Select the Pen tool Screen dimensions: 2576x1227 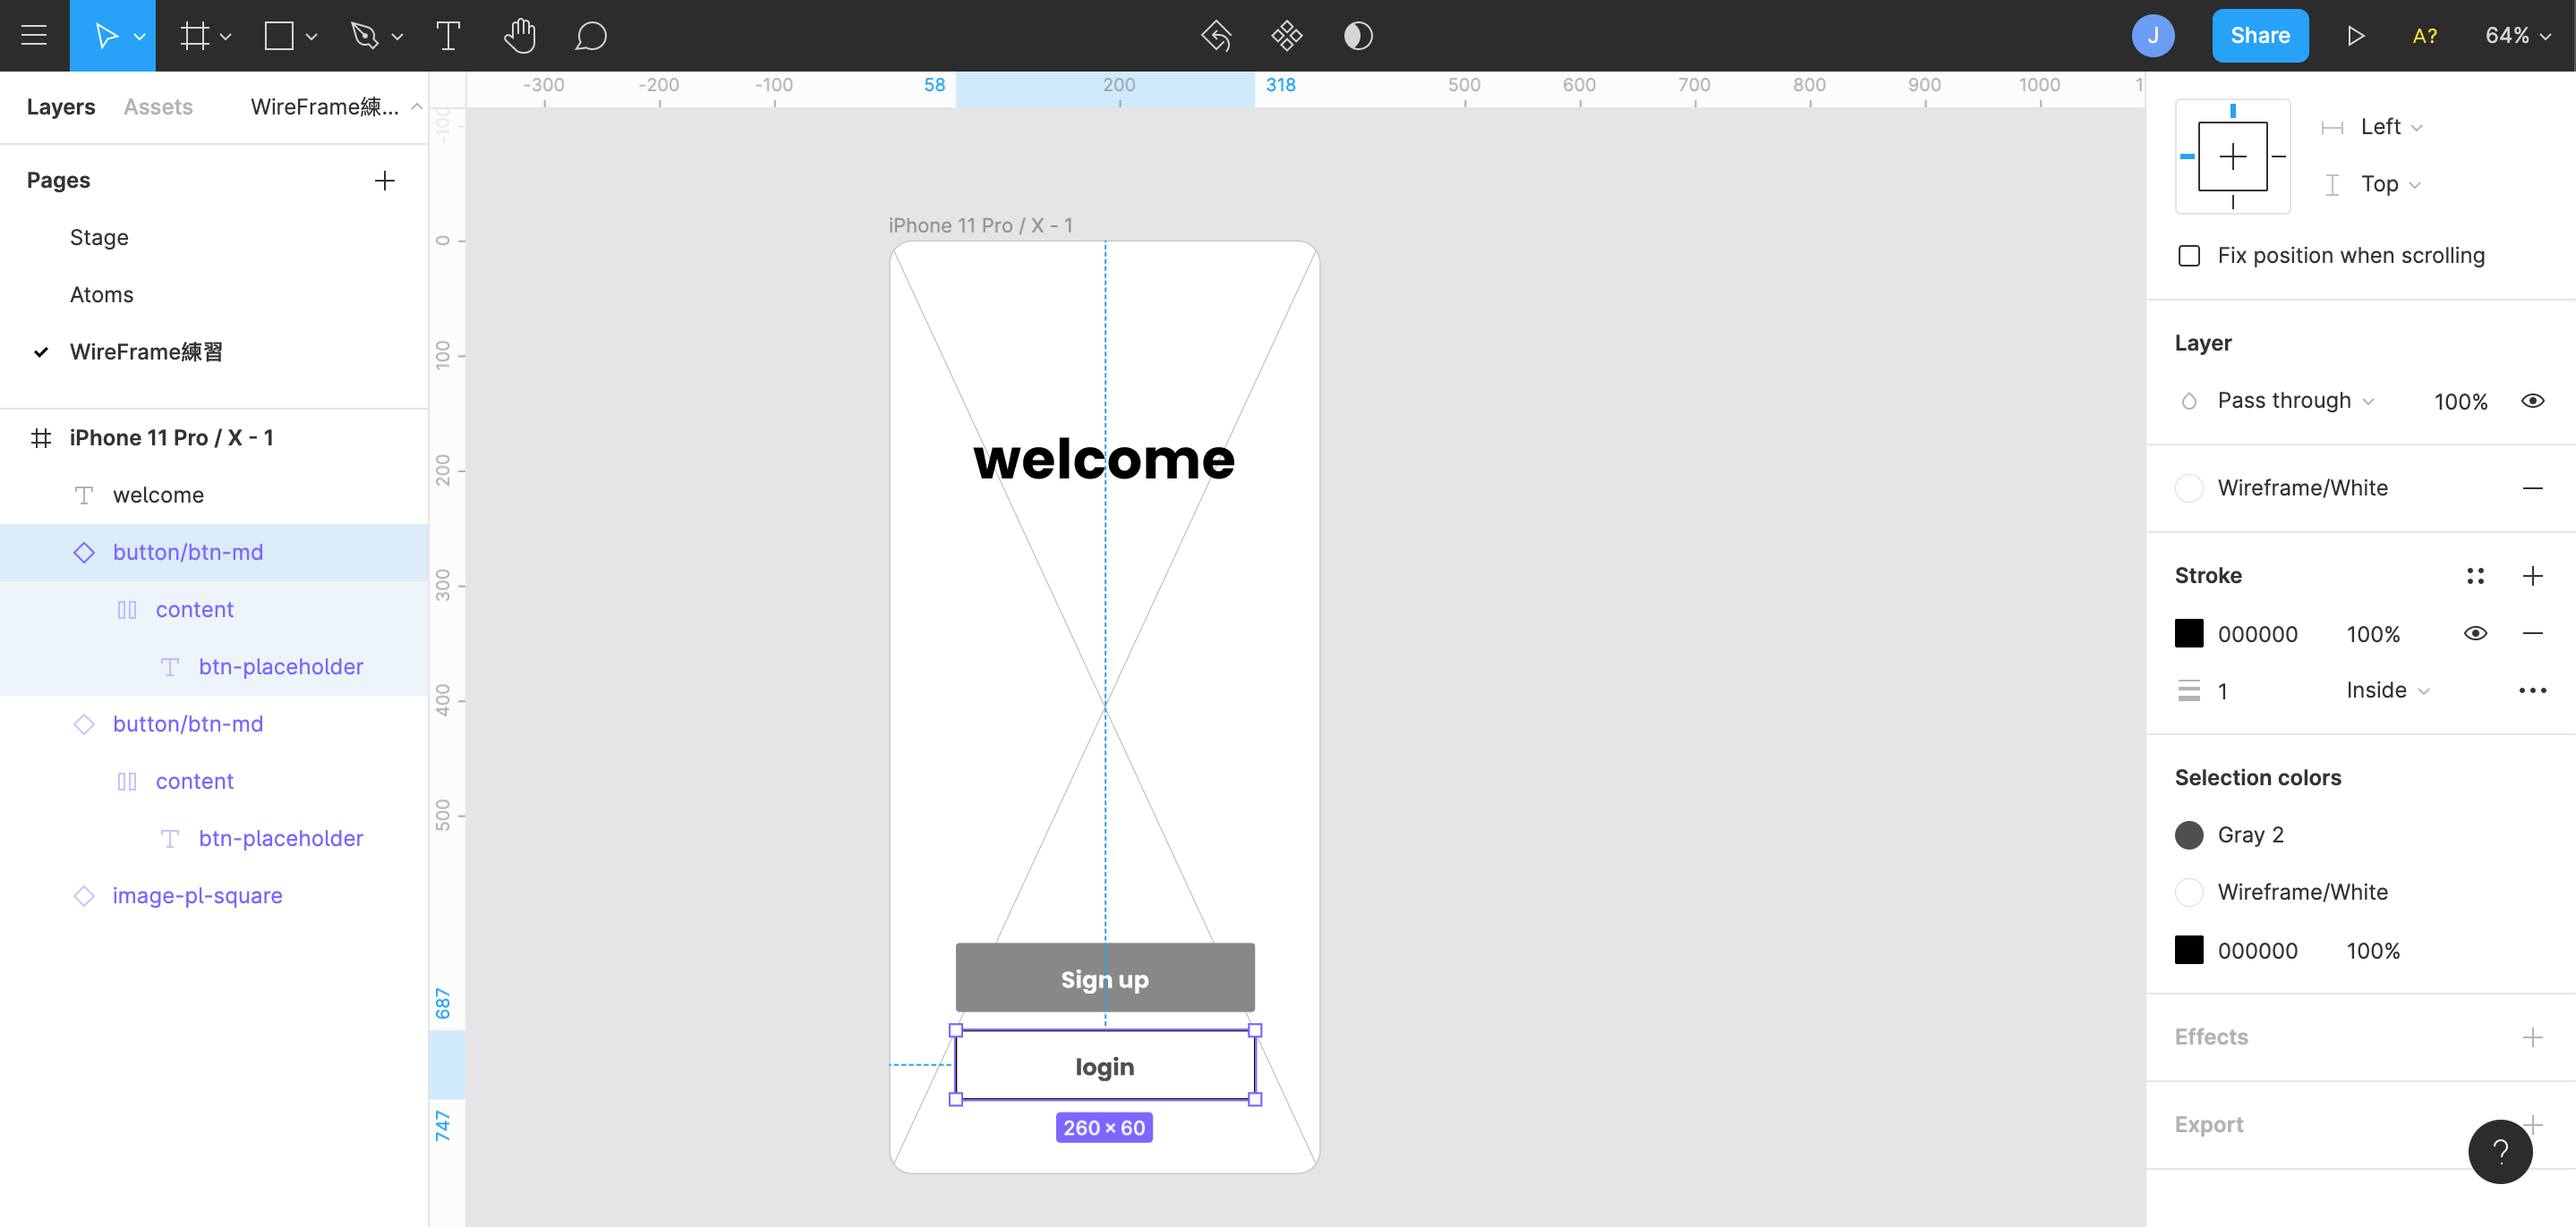(x=365, y=36)
